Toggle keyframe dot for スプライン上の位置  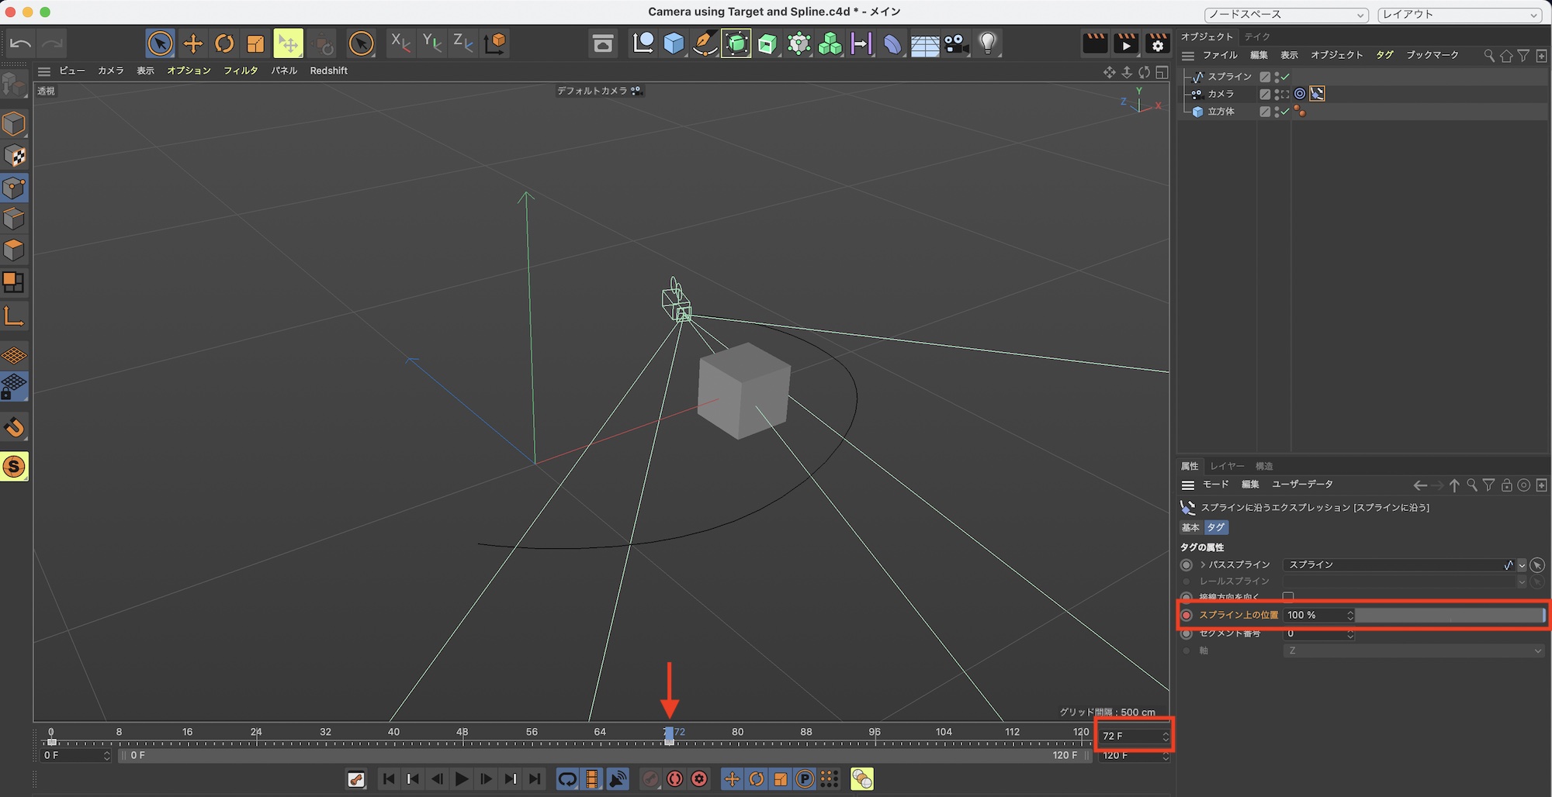click(1187, 615)
